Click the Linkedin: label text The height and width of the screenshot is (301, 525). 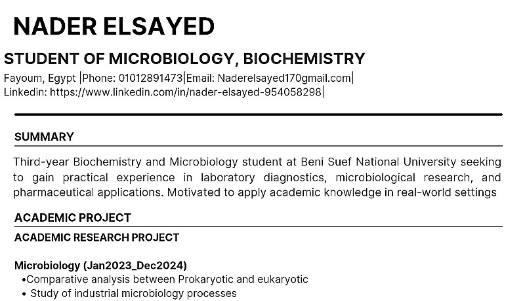[26, 92]
